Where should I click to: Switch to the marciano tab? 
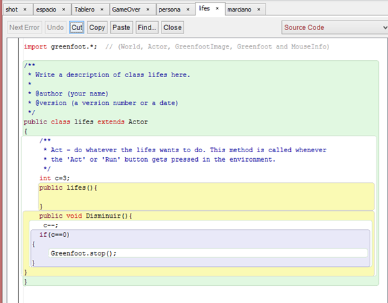240,10
